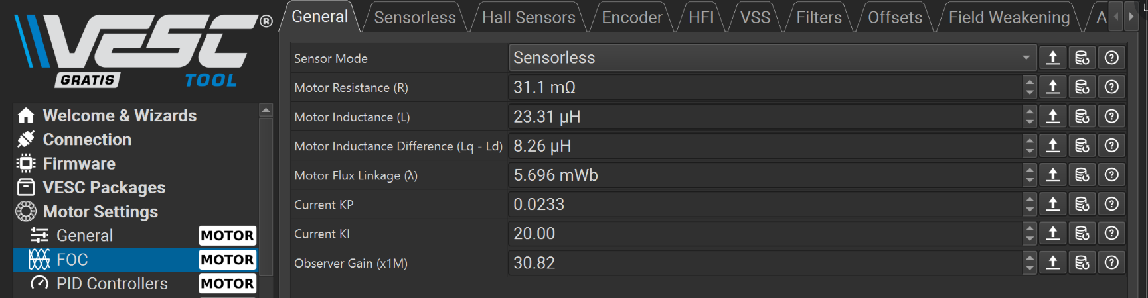Viewport: 1148px width, 298px height.
Task: Increase Motor Resistance with the up arrow
Action: 1030,82
